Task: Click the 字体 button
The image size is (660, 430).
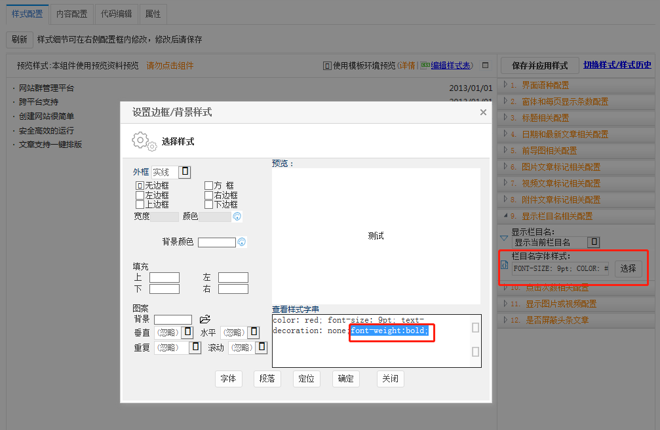Action: 229,379
